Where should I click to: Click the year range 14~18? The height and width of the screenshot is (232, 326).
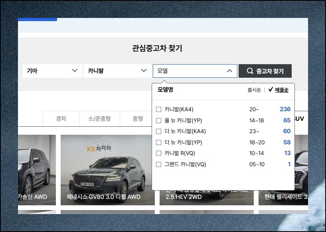pyautogui.click(x=257, y=120)
